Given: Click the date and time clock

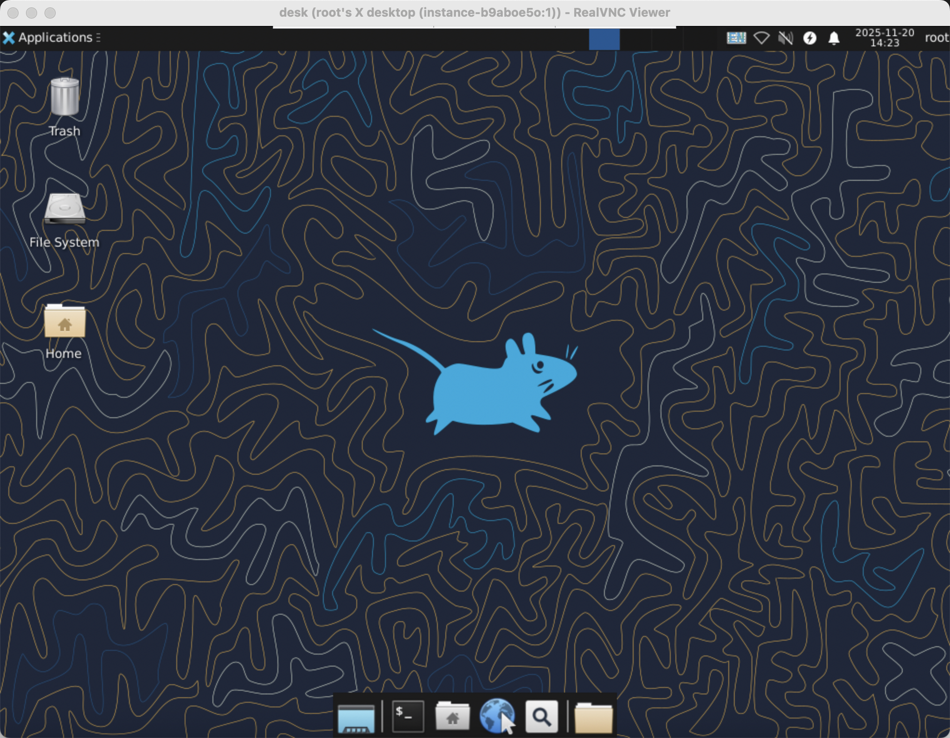Looking at the screenshot, I should (x=884, y=38).
